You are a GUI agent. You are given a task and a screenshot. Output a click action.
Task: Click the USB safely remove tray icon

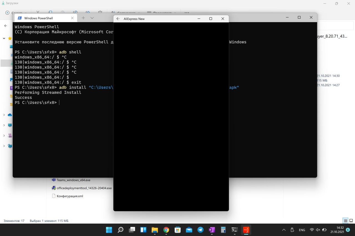point(292,230)
